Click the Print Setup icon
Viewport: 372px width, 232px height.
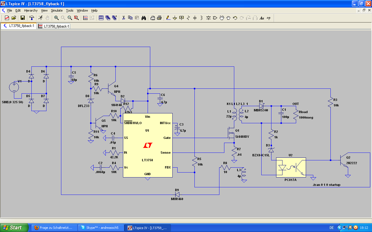pyautogui.click(x=153, y=18)
